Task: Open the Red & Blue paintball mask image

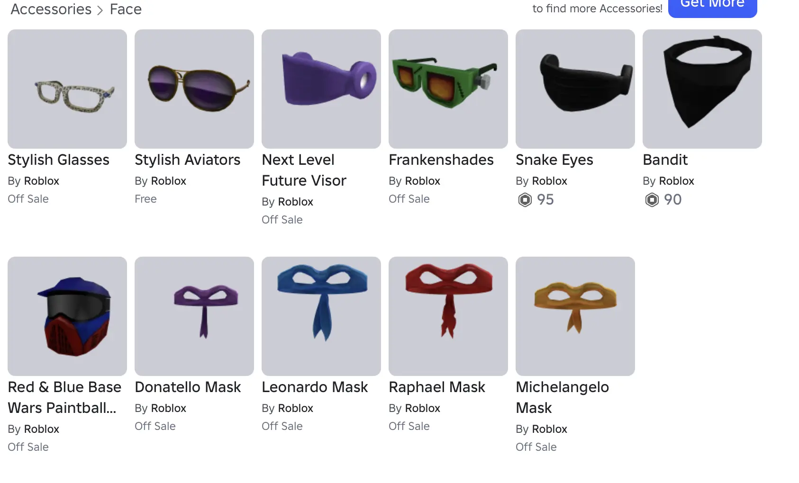Action: [67, 316]
